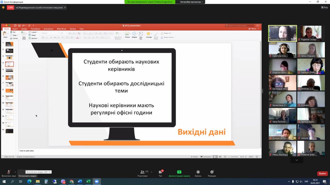Viewport: 330px width, 185px height.
Task: Open the font name combo box
Action: click(x=50, y=33)
